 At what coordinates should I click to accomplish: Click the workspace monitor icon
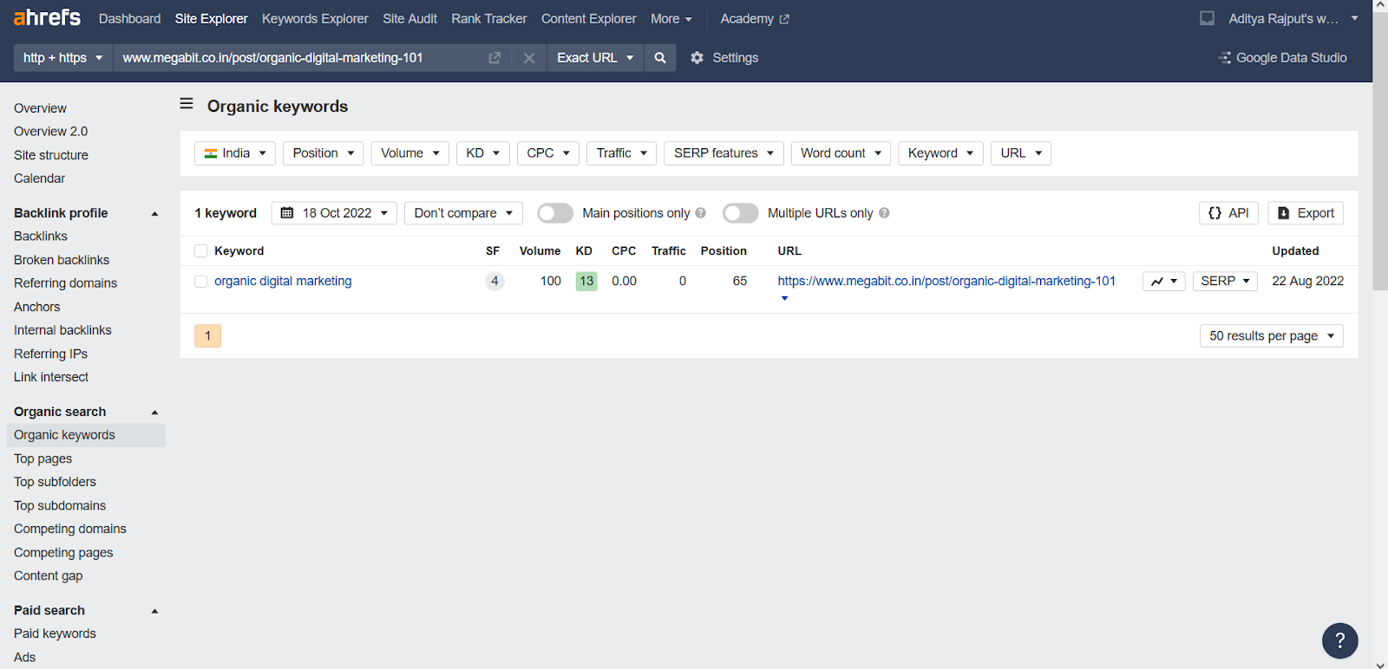click(x=1207, y=18)
